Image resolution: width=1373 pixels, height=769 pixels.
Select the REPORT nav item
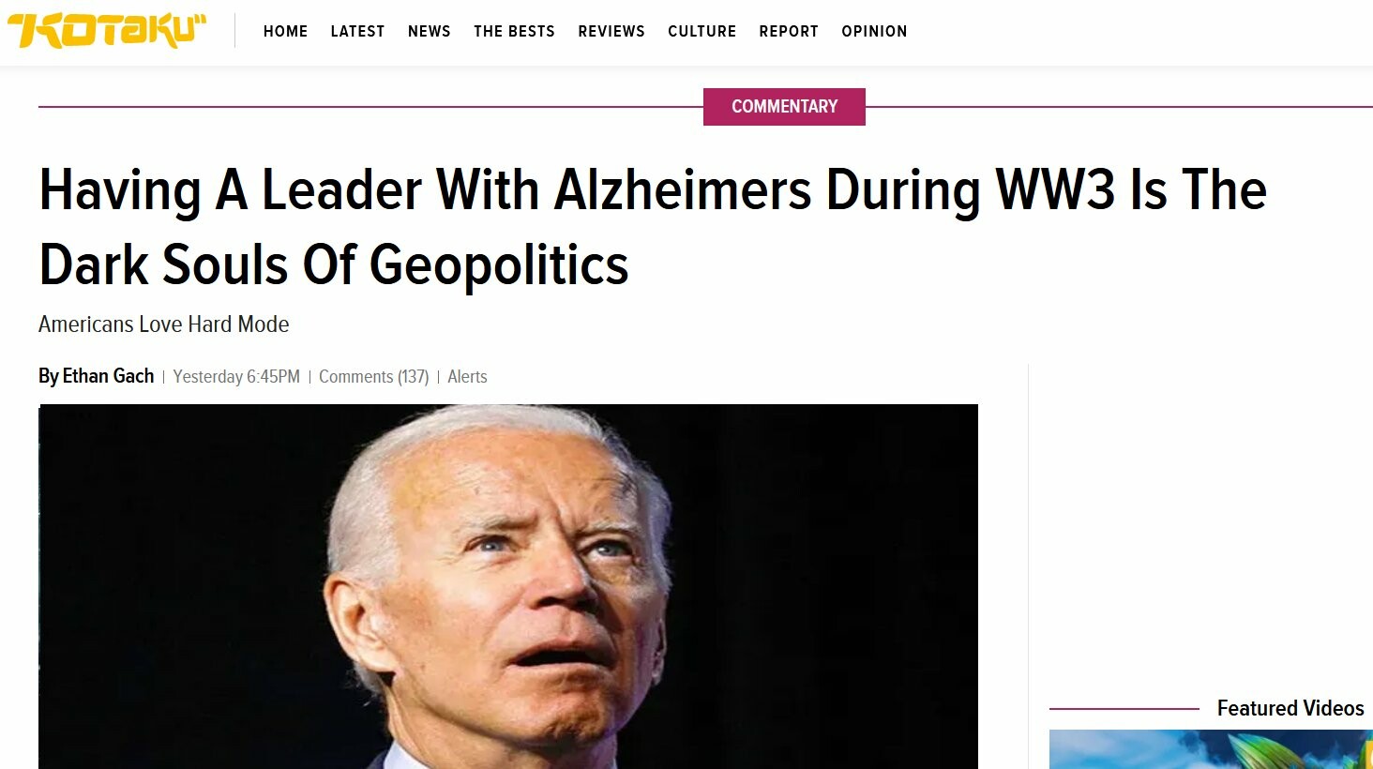[x=789, y=31]
